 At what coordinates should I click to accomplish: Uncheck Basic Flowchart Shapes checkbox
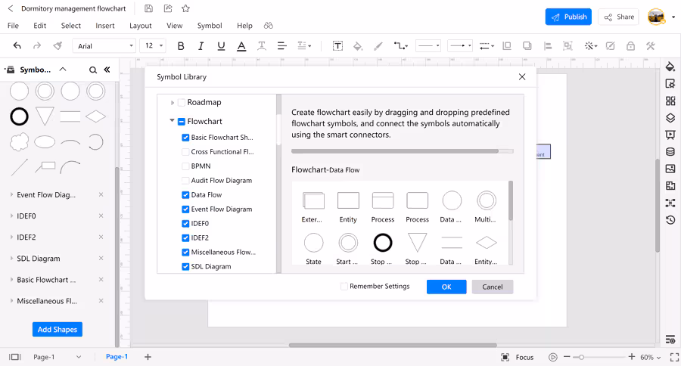click(x=185, y=138)
